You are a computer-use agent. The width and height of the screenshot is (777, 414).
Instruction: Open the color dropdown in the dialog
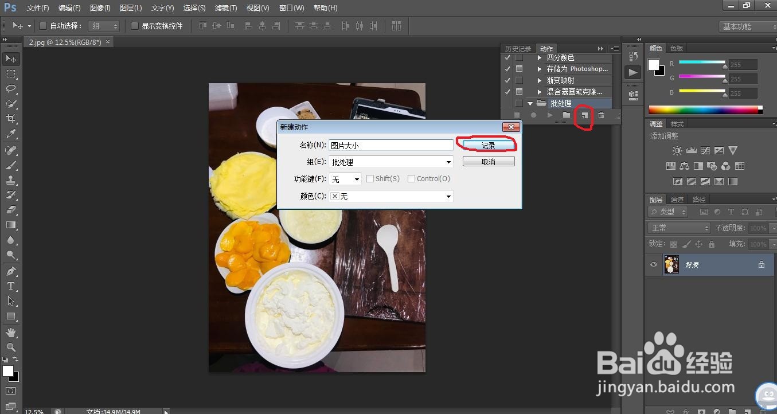[x=391, y=196]
